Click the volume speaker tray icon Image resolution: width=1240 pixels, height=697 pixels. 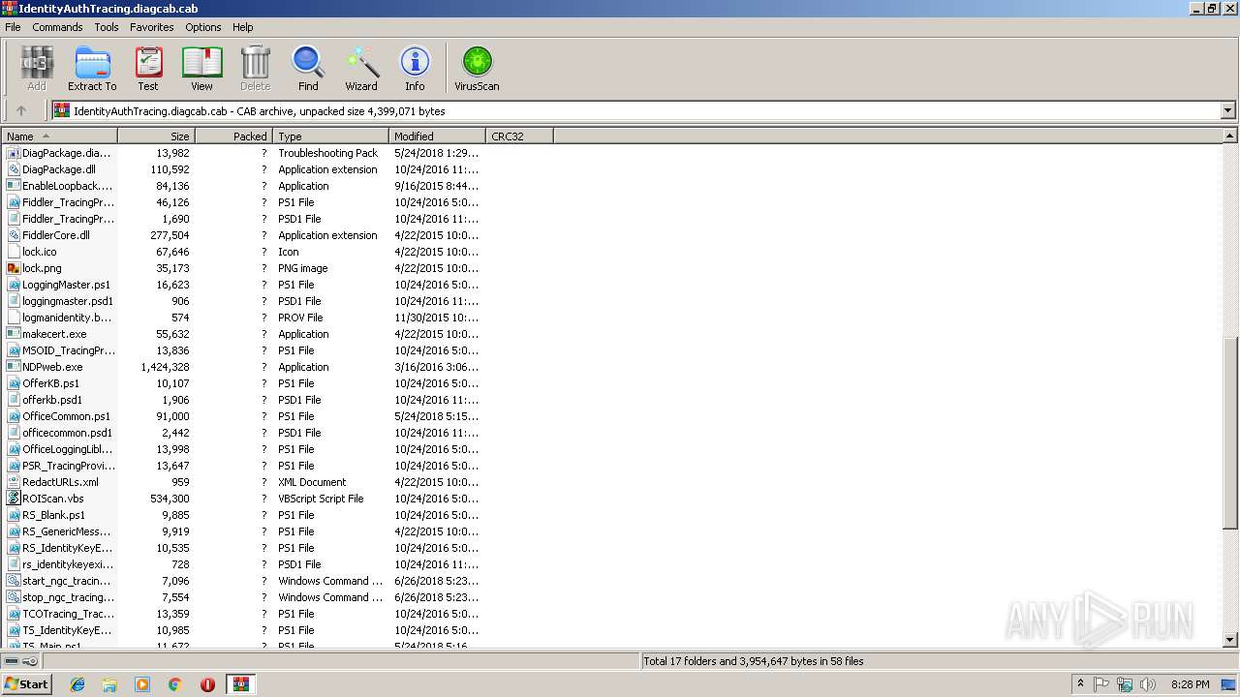click(x=1148, y=684)
